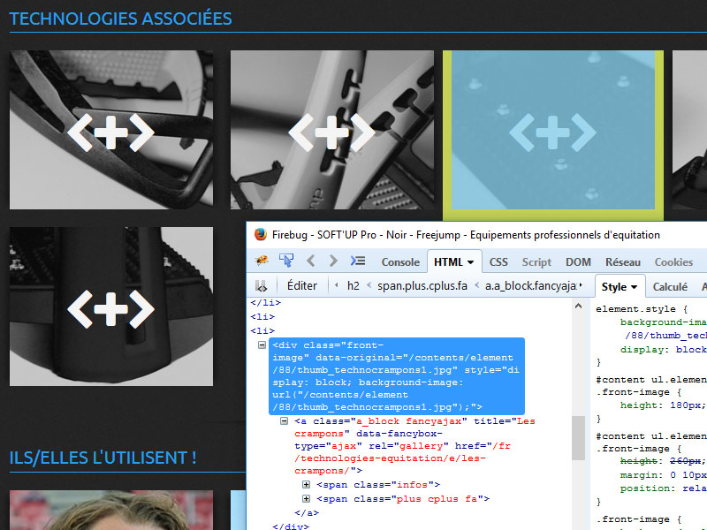Click element.style rule header

(x=642, y=309)
